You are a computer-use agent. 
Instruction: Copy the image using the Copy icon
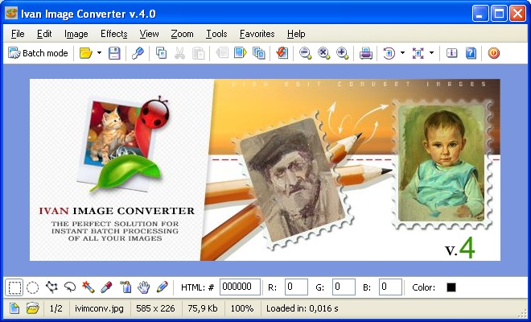(161, 53)
